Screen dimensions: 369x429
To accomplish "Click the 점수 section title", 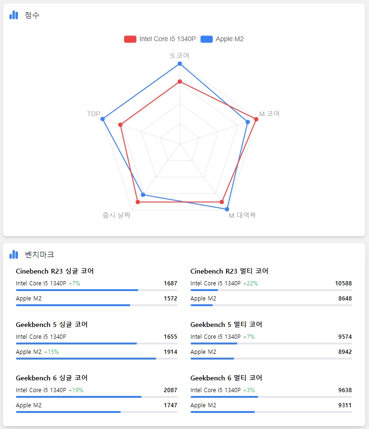I will [32, 15].
